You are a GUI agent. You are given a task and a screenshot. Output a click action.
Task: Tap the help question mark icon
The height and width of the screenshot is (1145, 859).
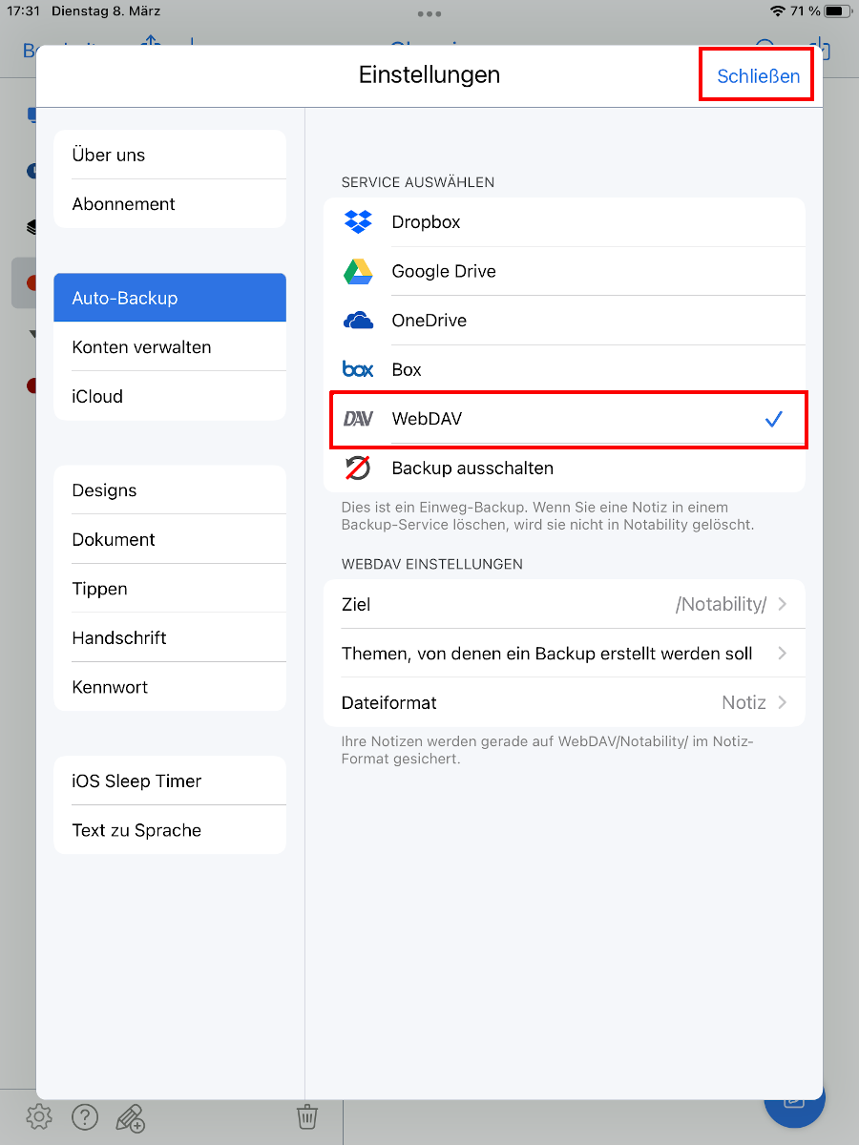coord(85,1115)
